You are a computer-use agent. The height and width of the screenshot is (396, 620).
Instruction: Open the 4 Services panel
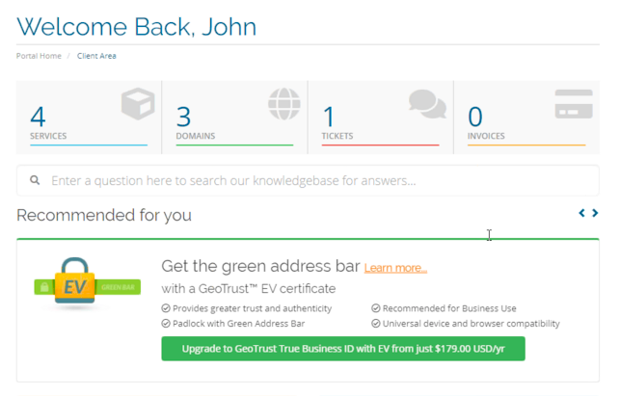coord(89,118)
